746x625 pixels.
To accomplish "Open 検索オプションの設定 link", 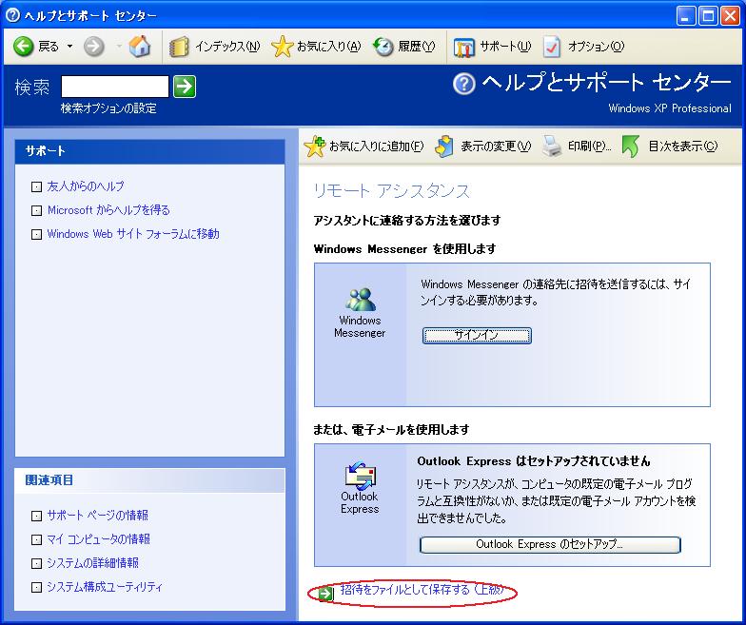I will click(108, 108).
